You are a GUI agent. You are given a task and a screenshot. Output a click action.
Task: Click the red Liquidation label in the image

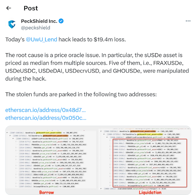pos(150,192)
